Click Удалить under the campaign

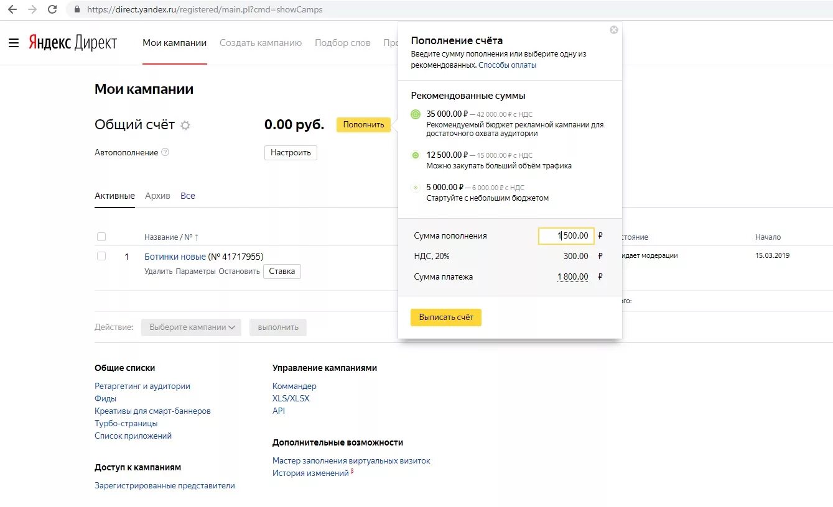pos(159,272)
